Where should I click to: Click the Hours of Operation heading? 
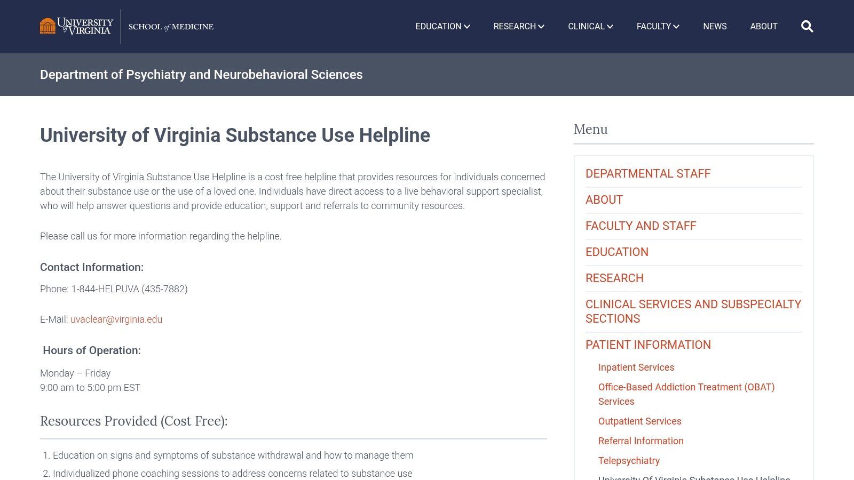coord(92,350)
